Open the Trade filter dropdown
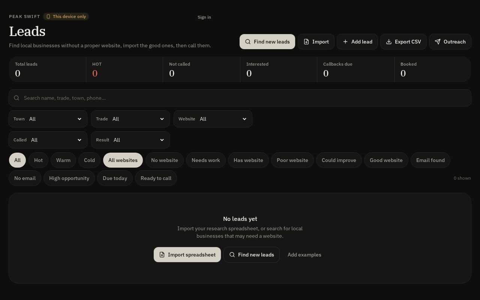This screenshot has width=480, height=300. (x=130, y=119)
